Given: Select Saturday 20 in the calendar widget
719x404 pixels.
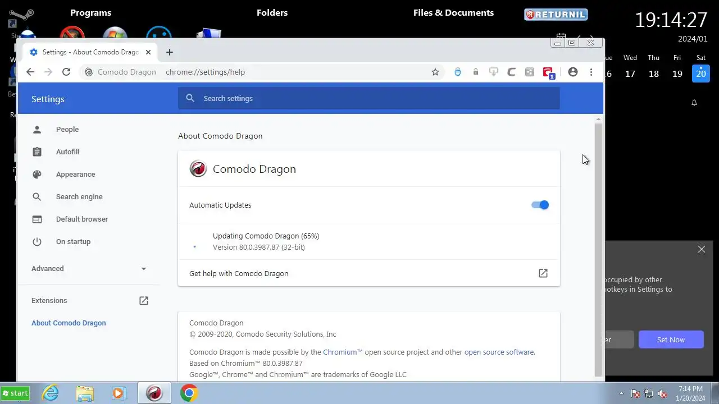Looking at the screenshot, I should (x=701, y=74).
